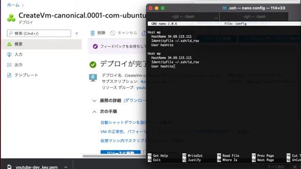Click the first 'IdentityFile ~/.ssh/id_rsa' line
Screen dimensions: 301x169
tap(175, 41)
